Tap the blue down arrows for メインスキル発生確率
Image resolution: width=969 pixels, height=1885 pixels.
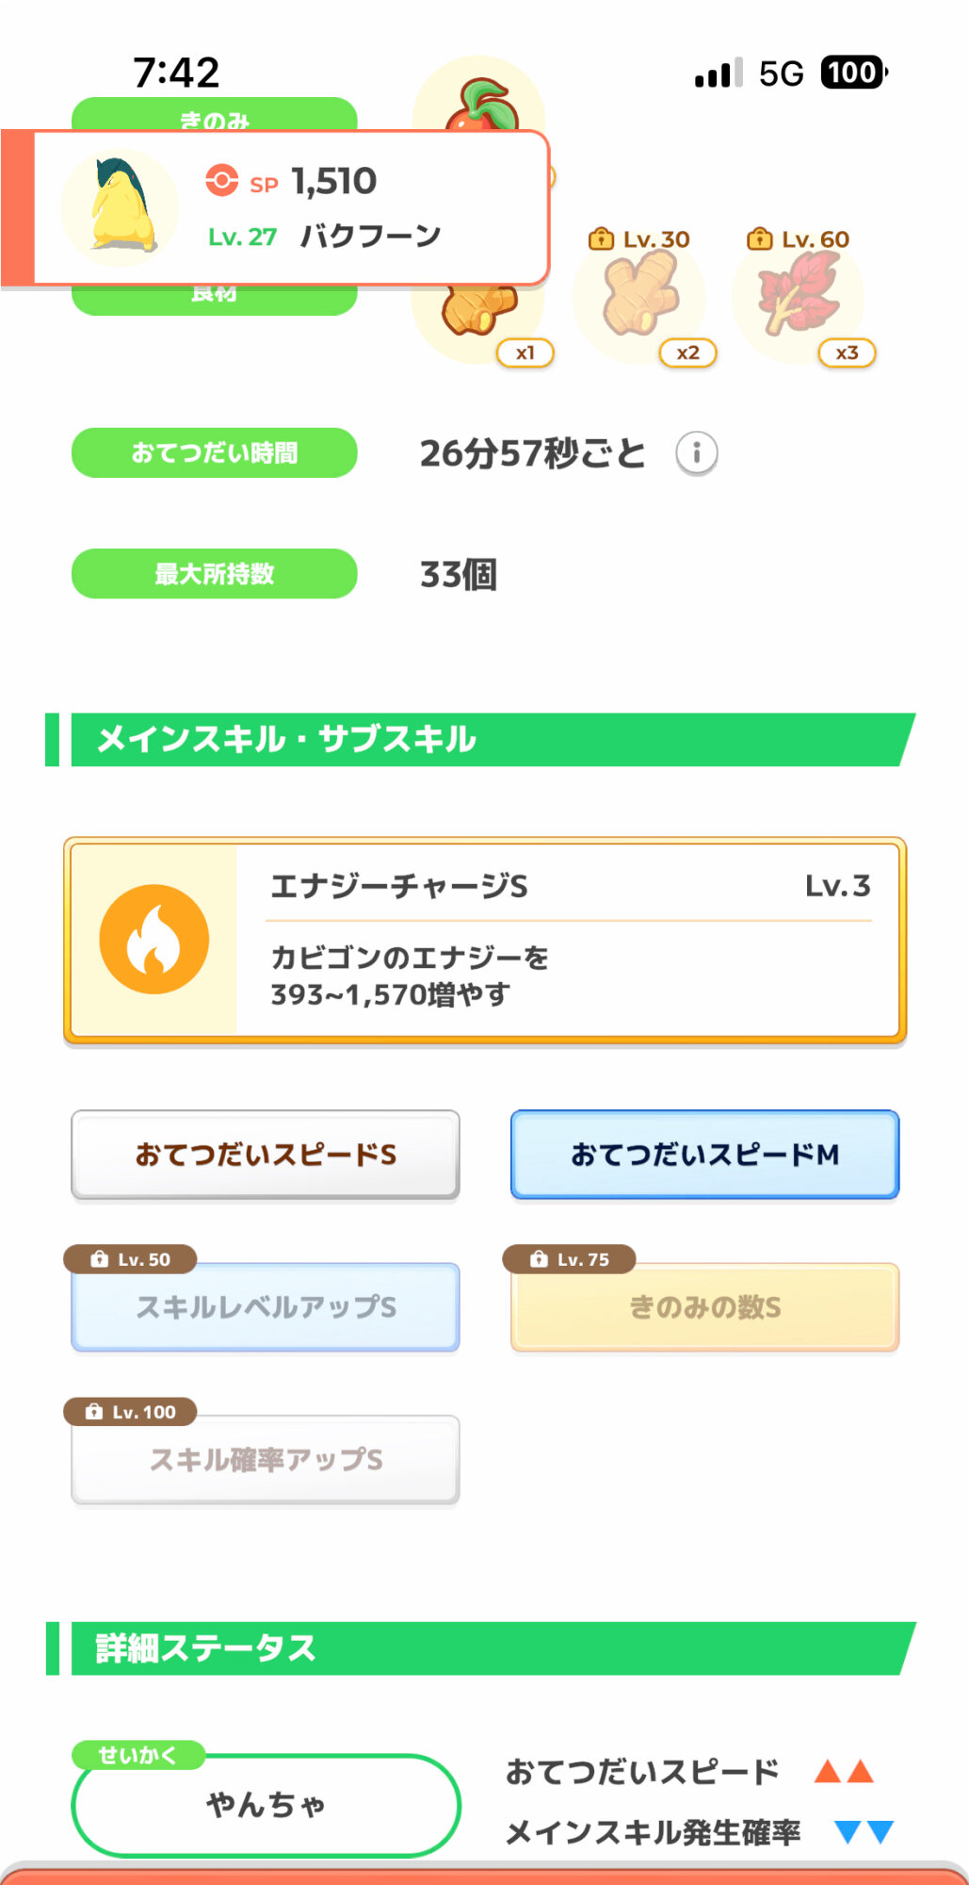864,1832
